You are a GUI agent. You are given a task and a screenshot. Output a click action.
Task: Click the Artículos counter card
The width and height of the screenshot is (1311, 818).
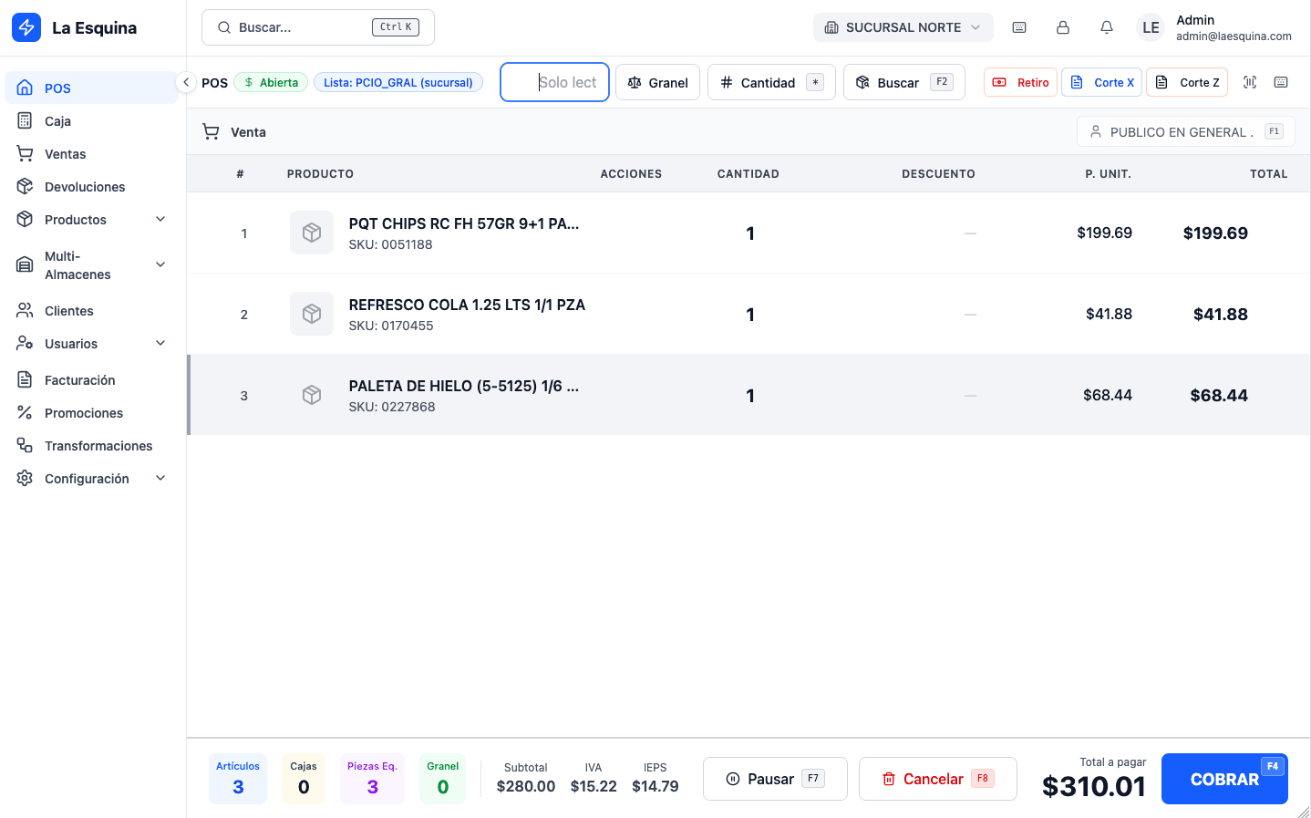pos(238,779)
